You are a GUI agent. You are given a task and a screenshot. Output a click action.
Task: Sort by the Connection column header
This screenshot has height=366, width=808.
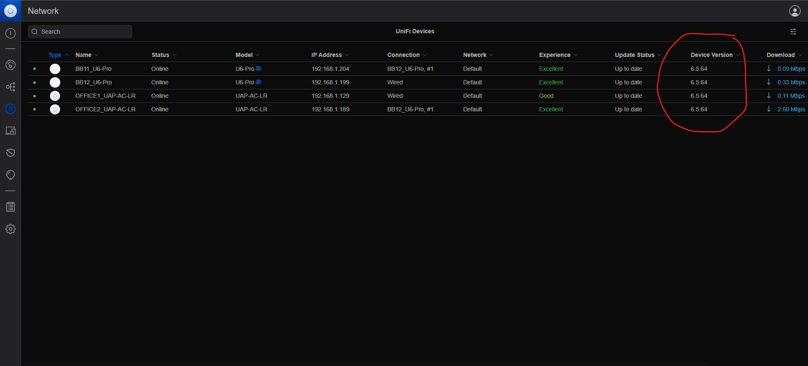coord(407,55)
